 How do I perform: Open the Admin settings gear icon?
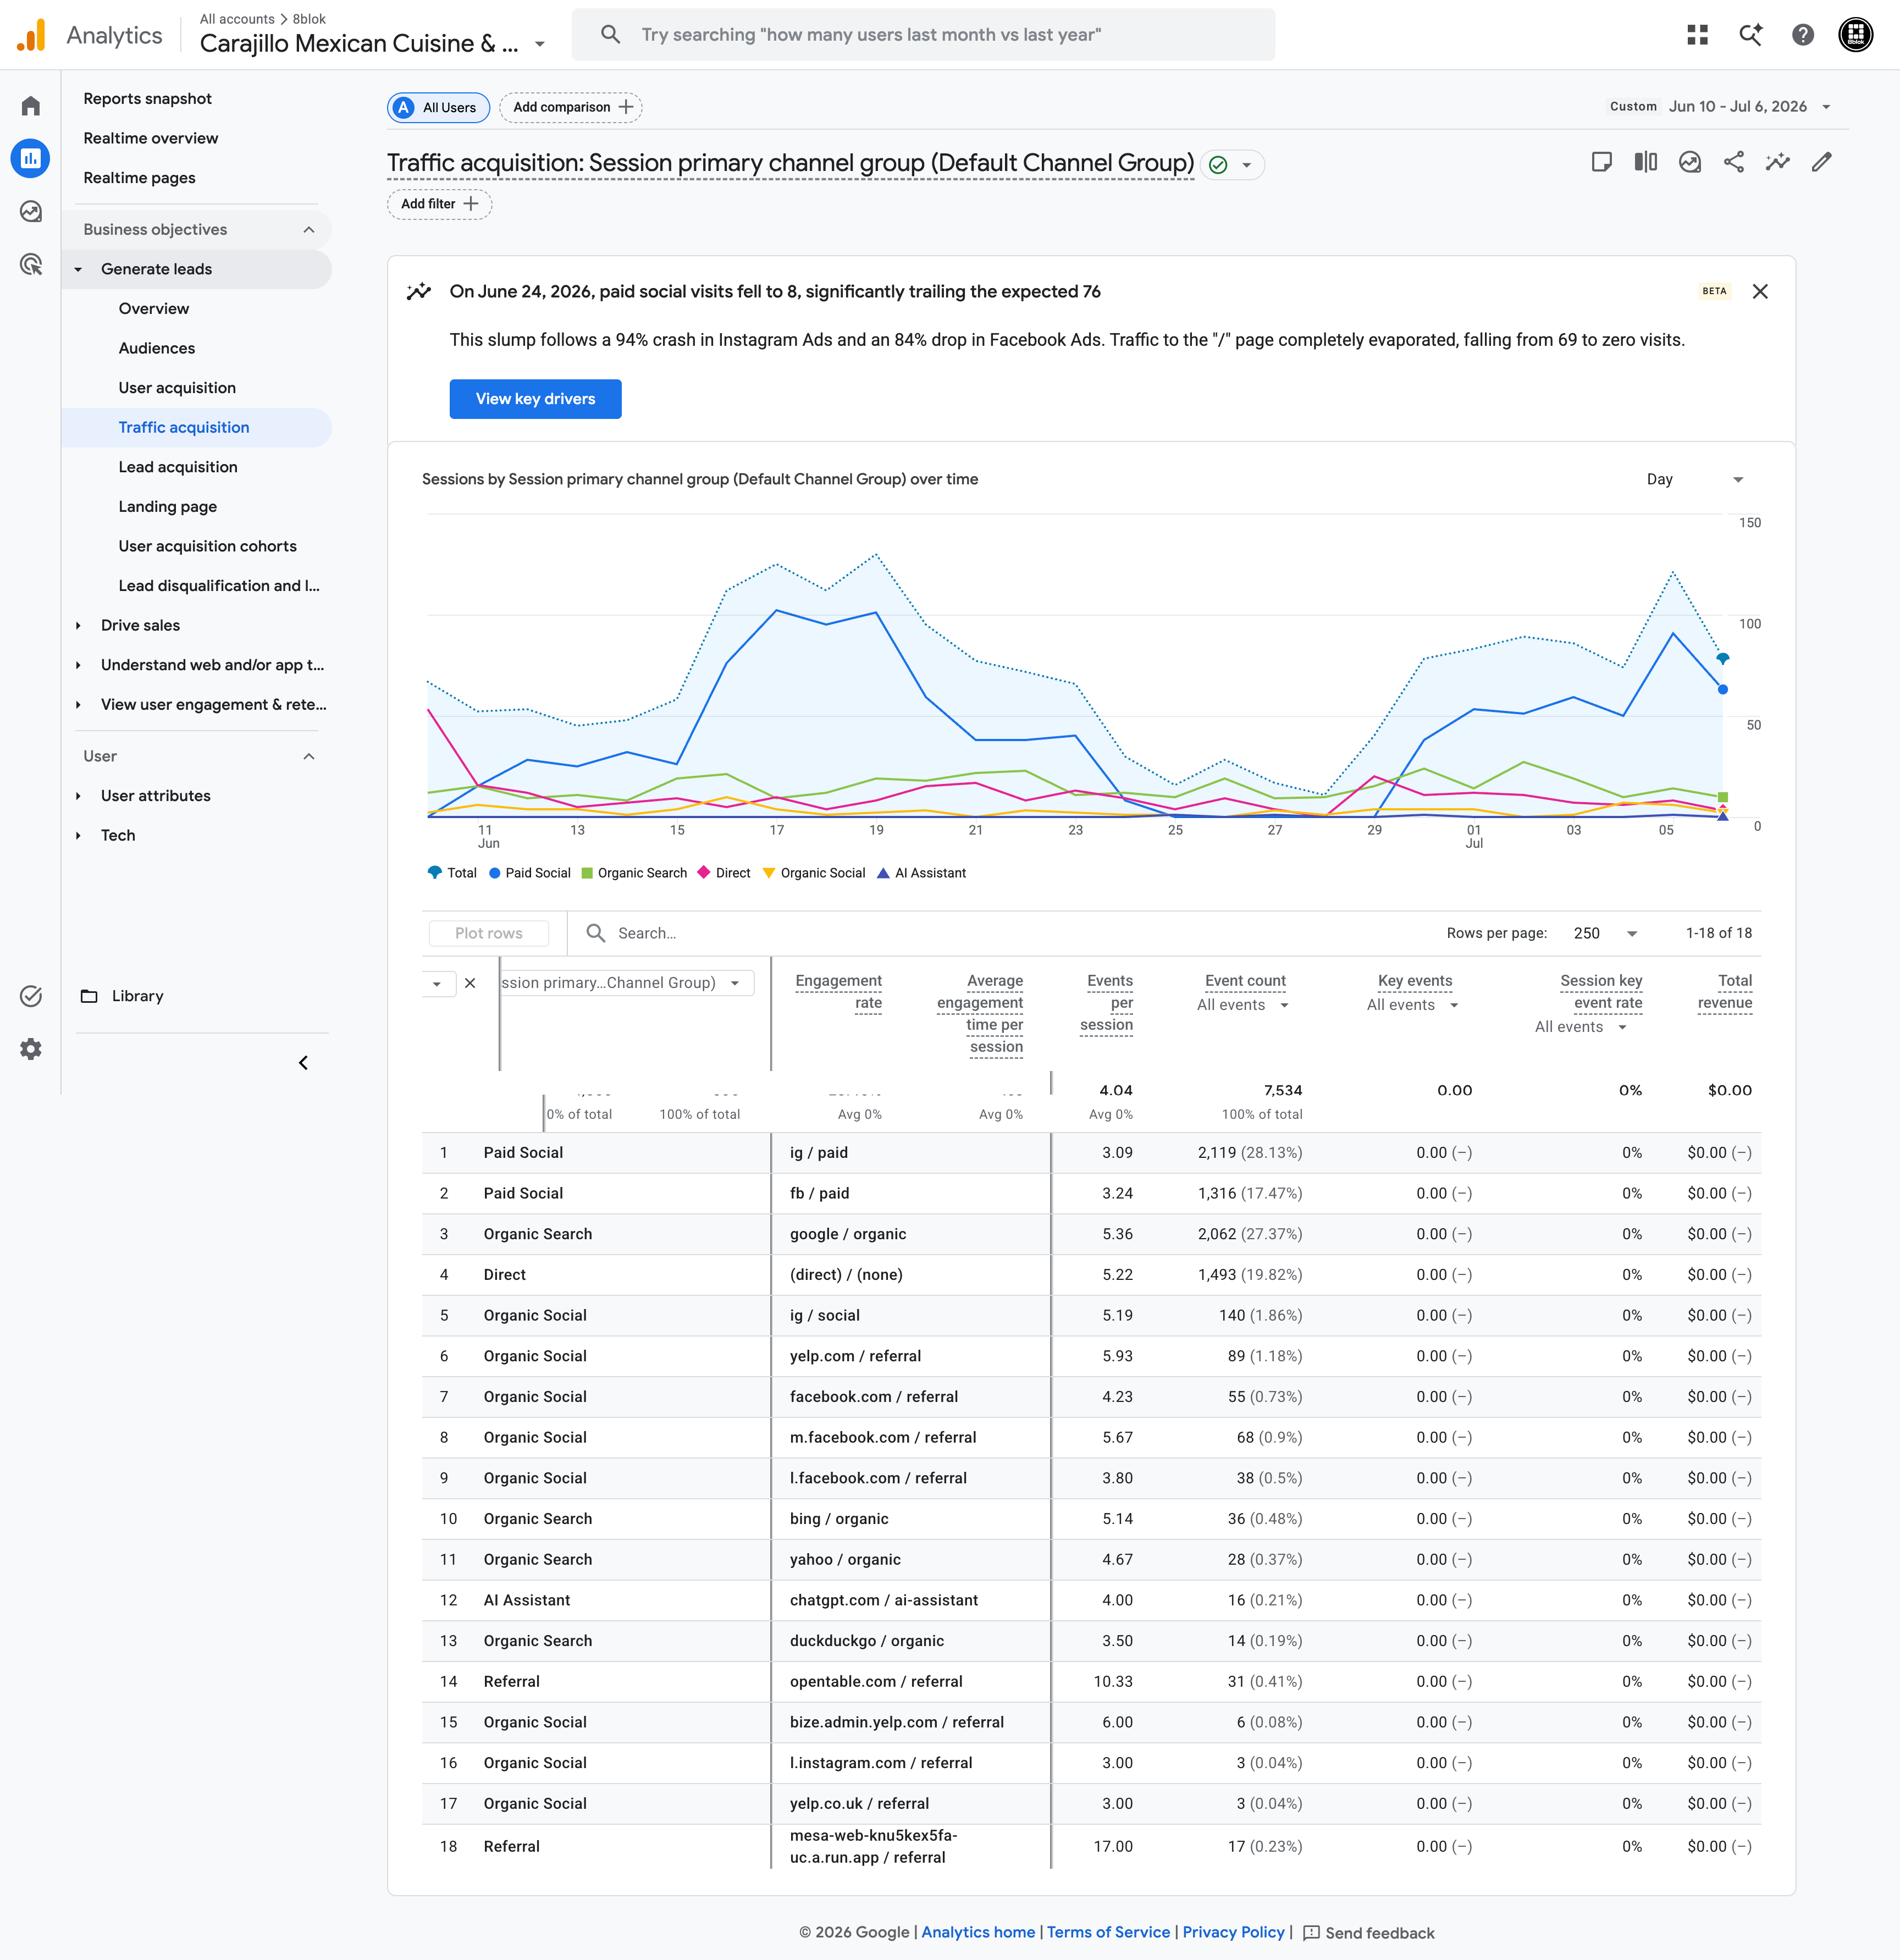[x=31, y=1049]
